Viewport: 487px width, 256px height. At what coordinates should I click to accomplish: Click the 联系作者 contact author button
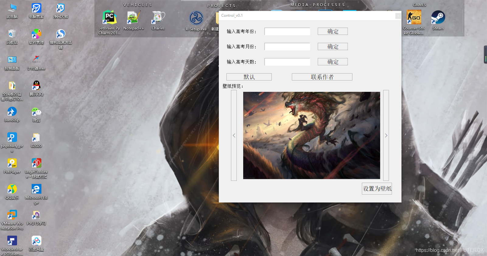pyautogui.click(x=322, y=77)
